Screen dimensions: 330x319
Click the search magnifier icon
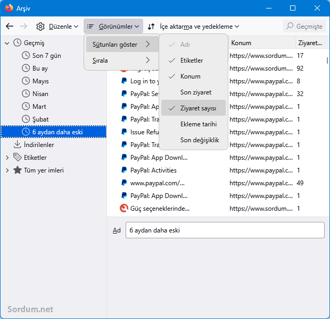[290, 26]
